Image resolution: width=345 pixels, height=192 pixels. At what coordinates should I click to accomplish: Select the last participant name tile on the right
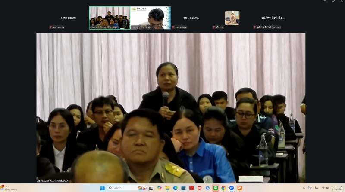click(273, 18)
